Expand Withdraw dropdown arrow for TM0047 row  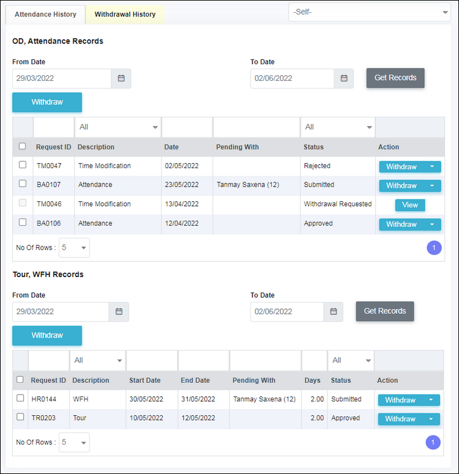point(432,166)
